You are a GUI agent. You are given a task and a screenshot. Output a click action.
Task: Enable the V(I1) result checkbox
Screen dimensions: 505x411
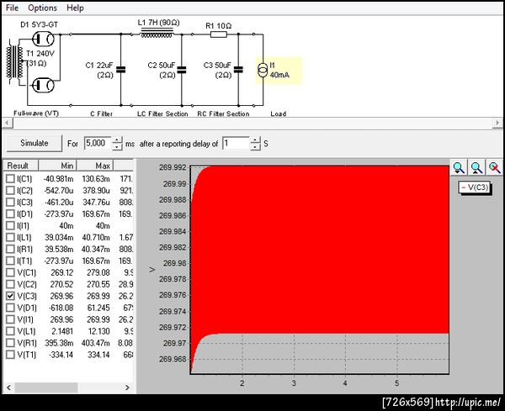[10, 319]
